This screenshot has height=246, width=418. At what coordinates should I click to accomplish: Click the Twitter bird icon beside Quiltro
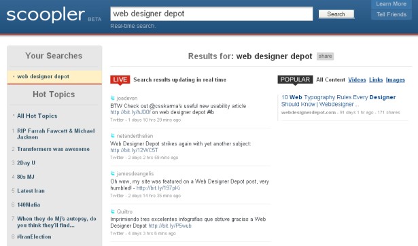[113, 211]
